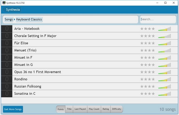Open Sonatina in C
The height and width of the screenshot is (115, 179).
pos(89,93)
